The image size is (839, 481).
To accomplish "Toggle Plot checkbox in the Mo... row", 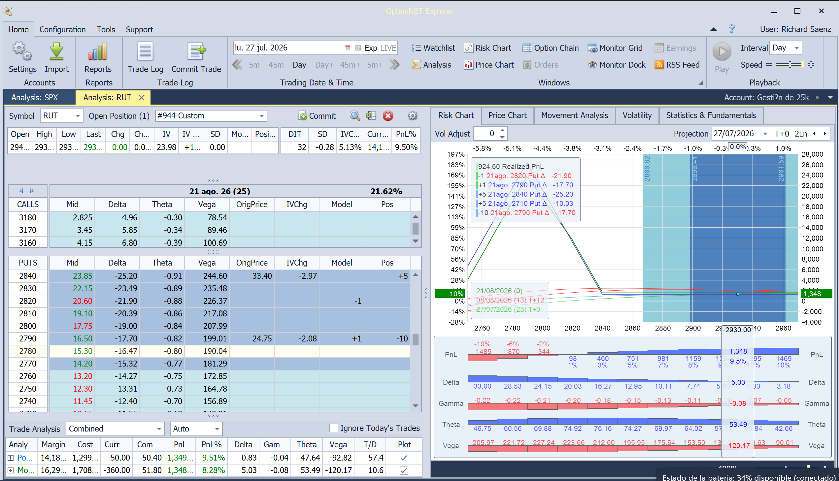I will click(x=404, y=470).
